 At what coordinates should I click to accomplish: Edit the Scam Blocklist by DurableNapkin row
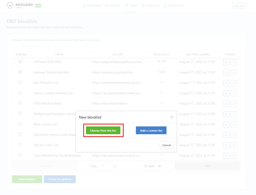click(x=226, y=155)
